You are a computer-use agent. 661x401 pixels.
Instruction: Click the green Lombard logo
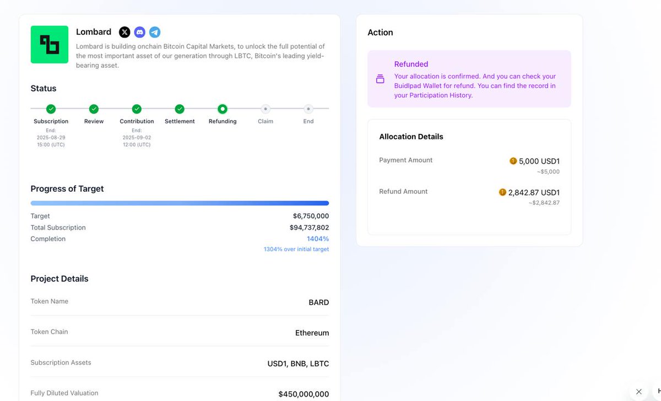point(50,45)
